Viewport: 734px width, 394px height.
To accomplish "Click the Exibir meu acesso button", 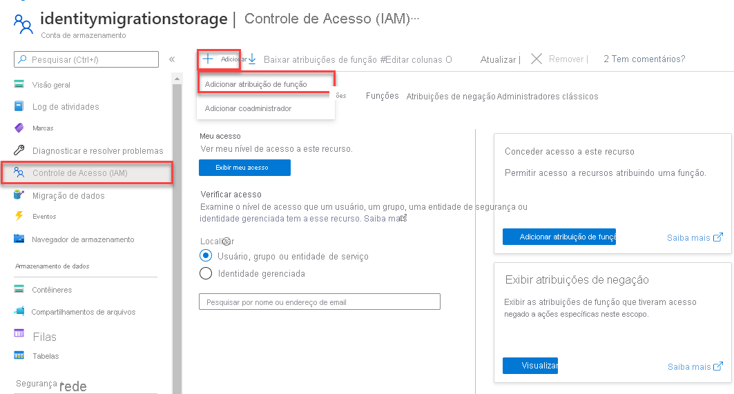I will coord(244,168).
